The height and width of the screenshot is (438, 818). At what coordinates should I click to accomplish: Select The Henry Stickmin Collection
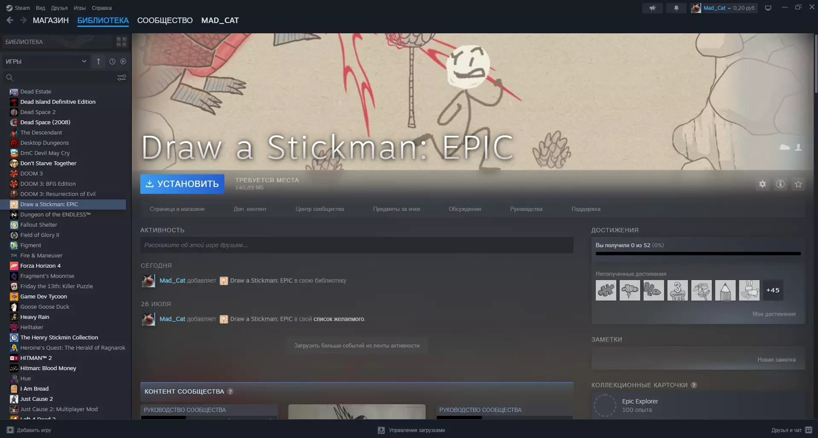(59, 338)
